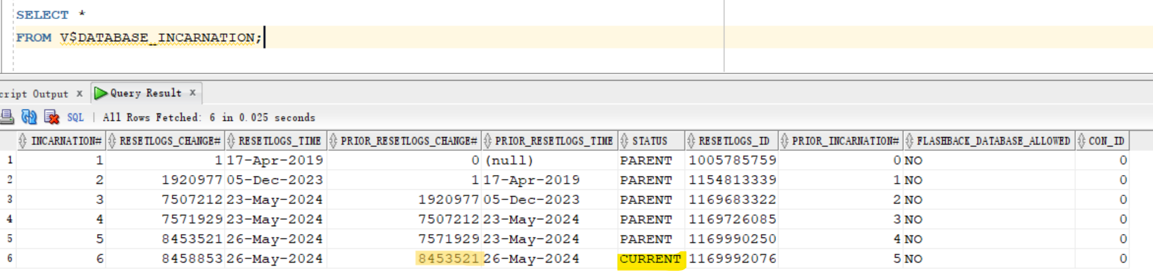Switch to the Script Output tab
1153x274 pixels.
pos(34,94)
